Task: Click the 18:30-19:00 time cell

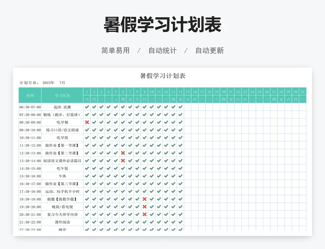Action: (x=30, y=199)
